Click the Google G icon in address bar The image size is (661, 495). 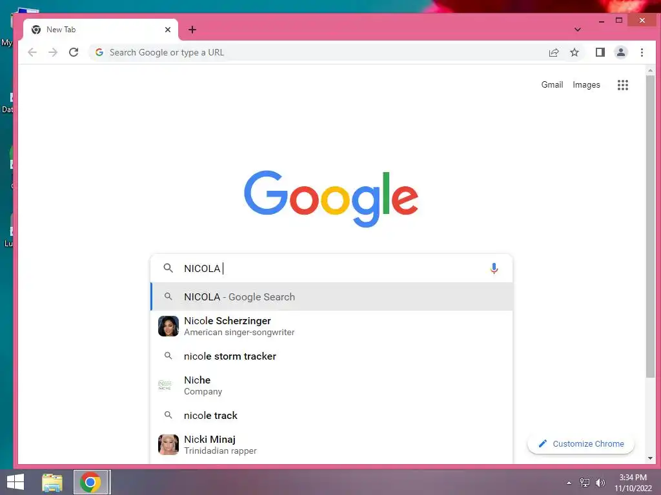click(x=99, y=52)
